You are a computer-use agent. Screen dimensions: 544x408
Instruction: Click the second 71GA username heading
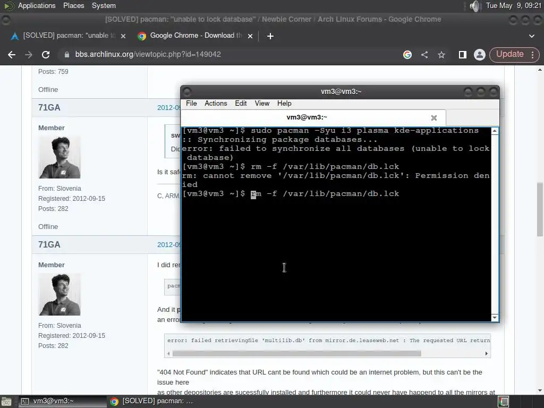tap(49, 244)
